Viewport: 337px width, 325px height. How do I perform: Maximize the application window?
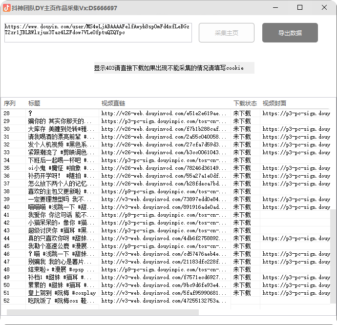point(300,8)
